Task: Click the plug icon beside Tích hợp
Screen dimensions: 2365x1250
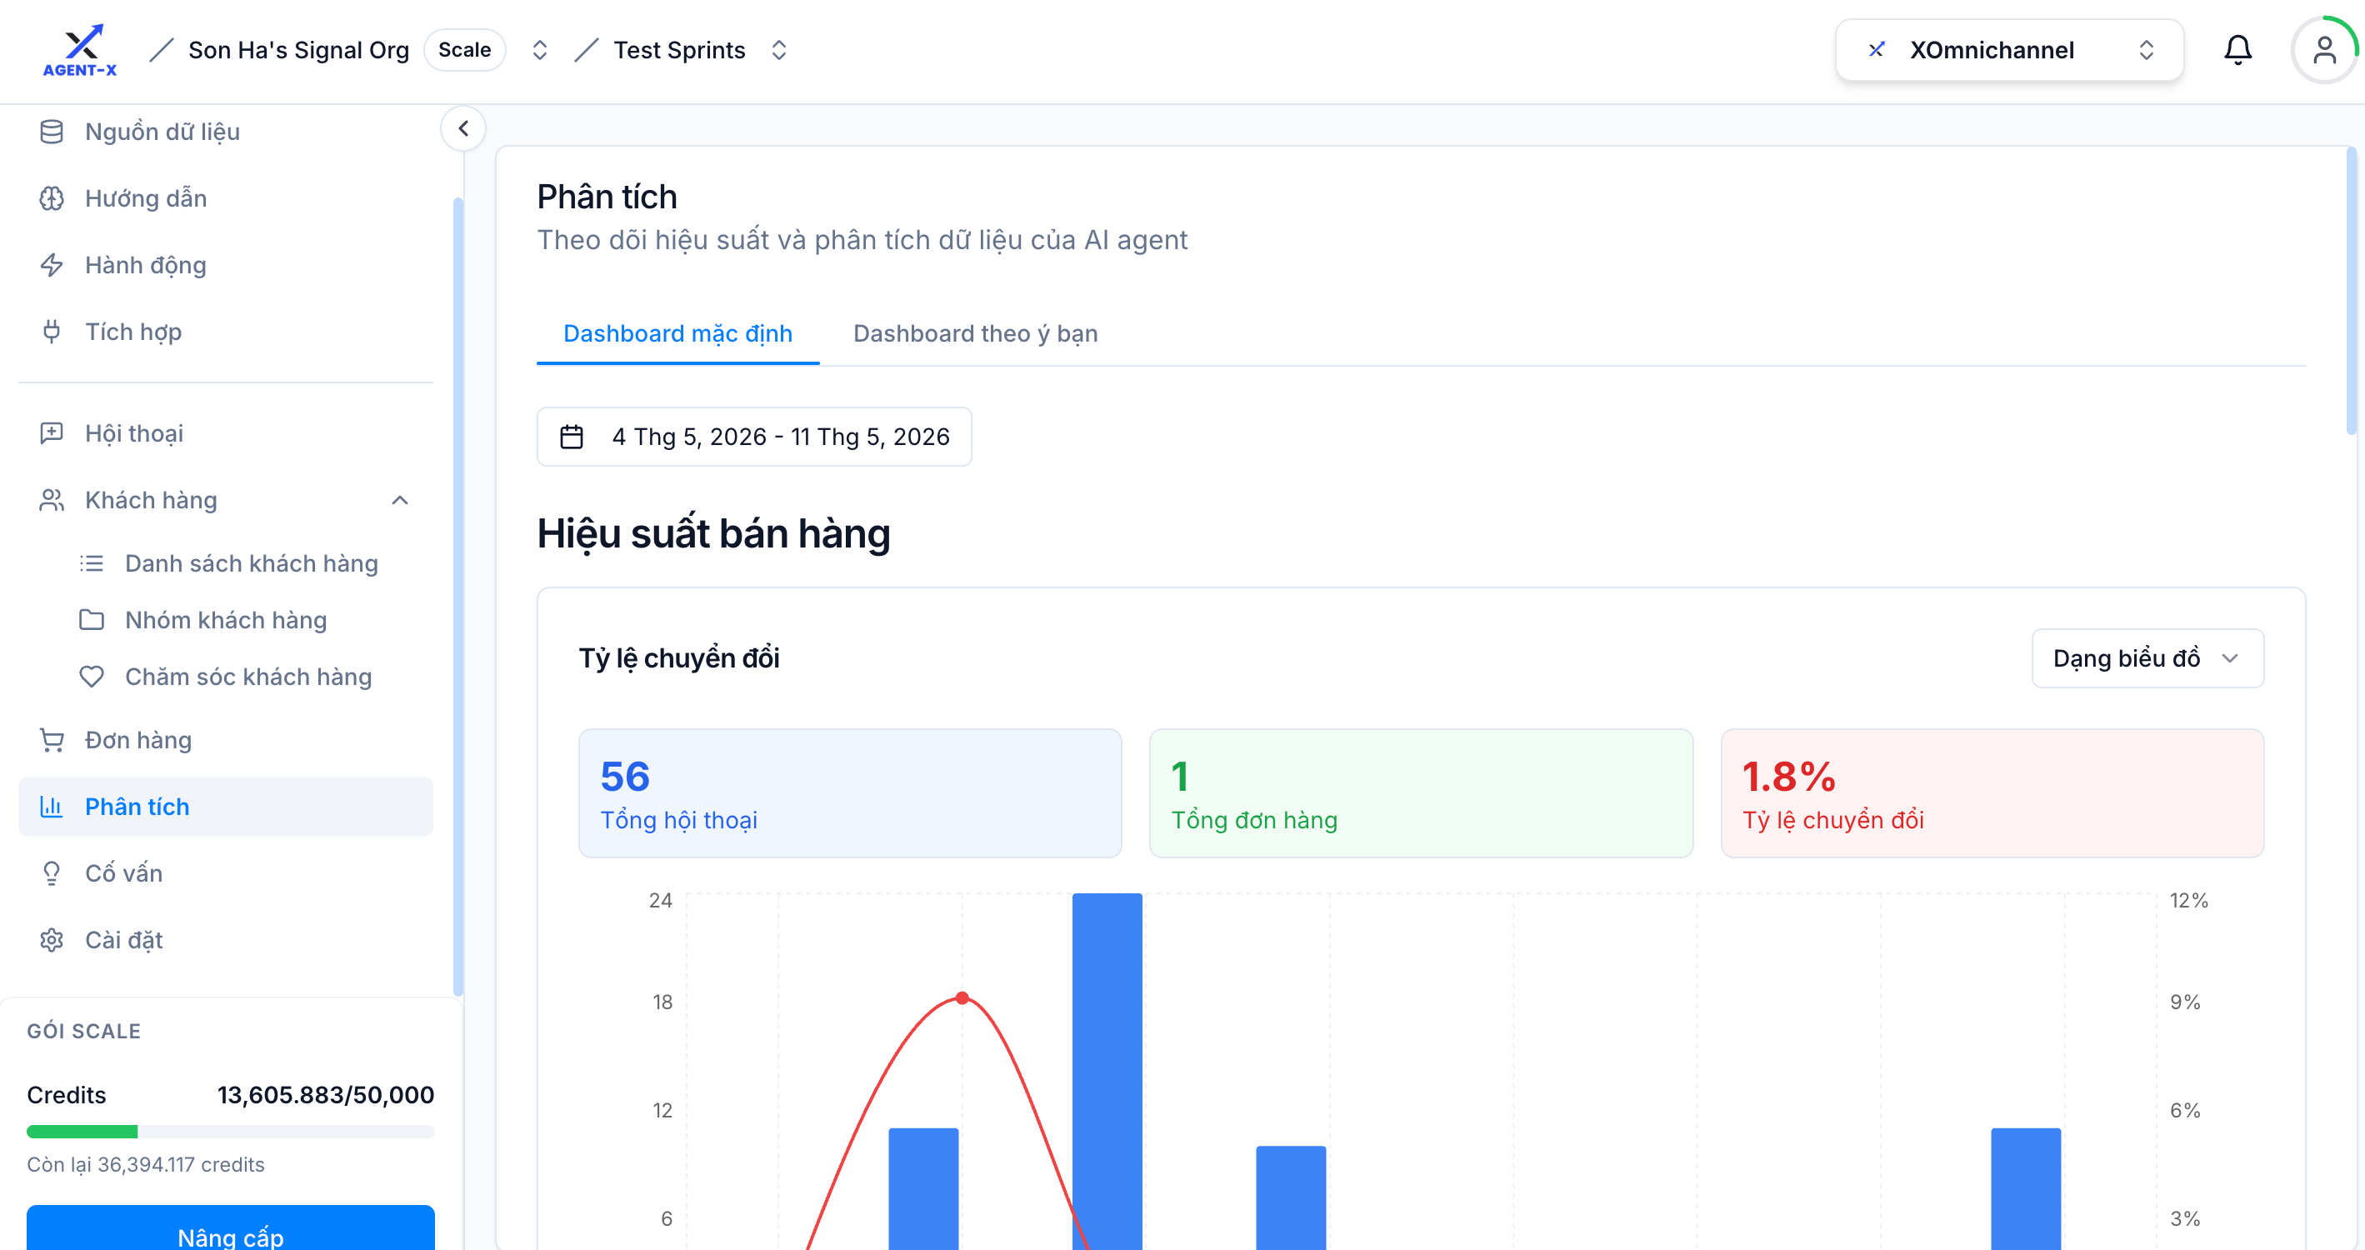Action: pyautogui.click(x=52, y=332)
